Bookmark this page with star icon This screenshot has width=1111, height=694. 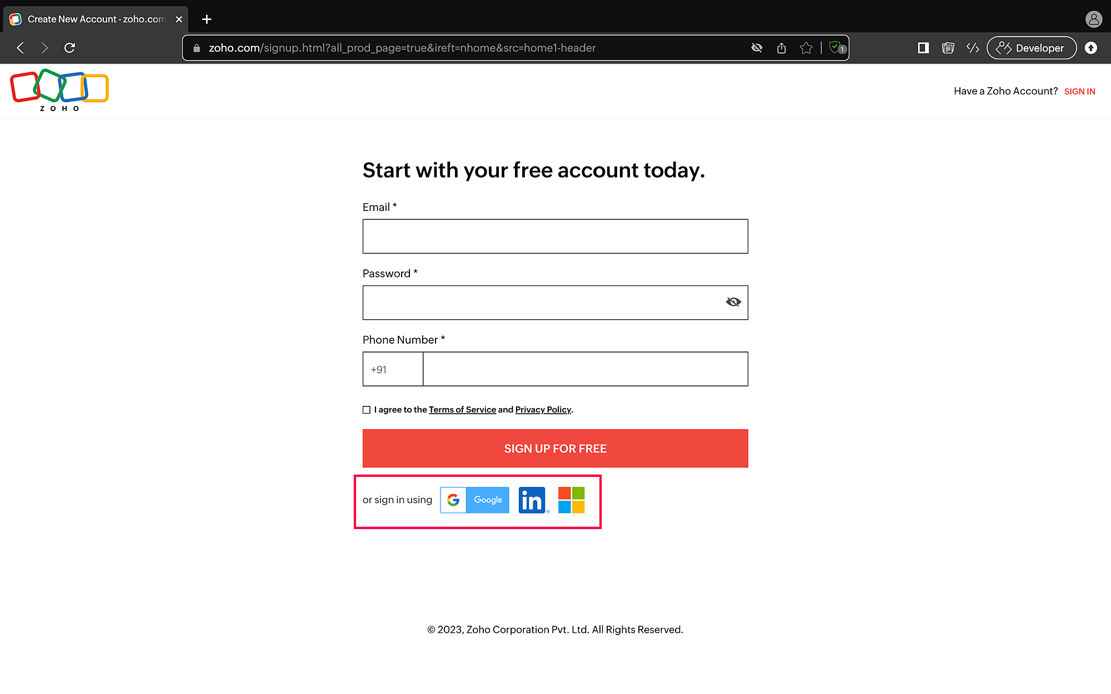pos(806,48)
